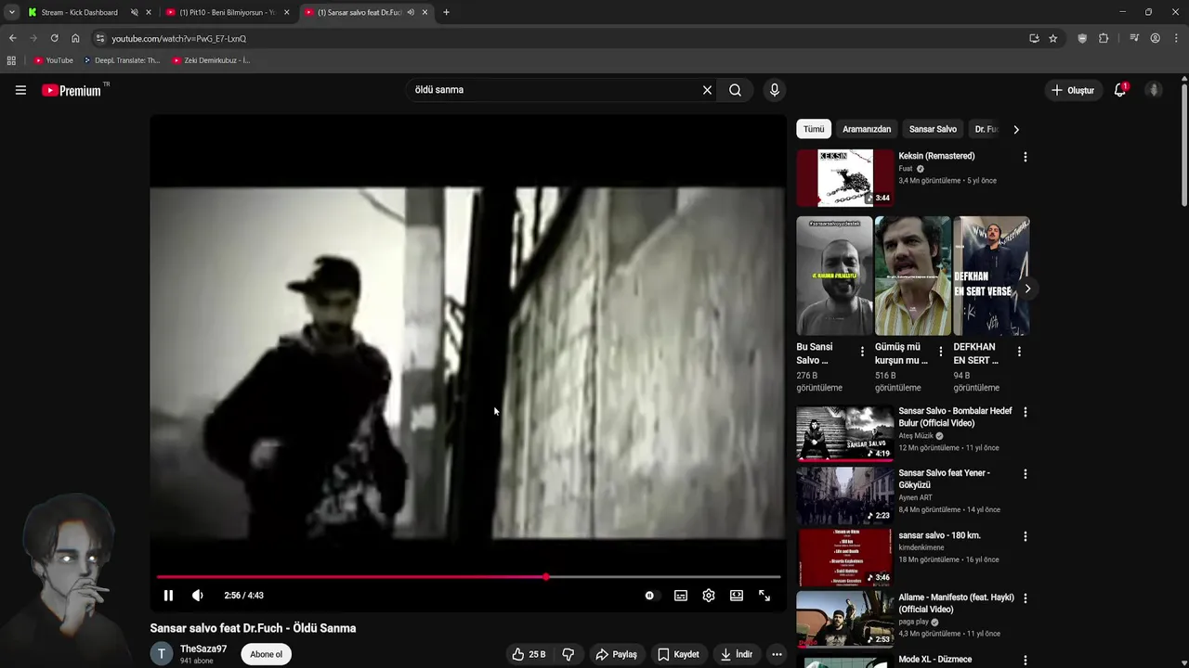The image size is (1189, 668).
Task: Focus the YouTube search input field
Action: point(553,90)
